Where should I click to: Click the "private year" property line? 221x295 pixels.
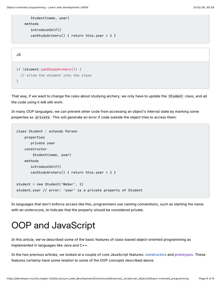point(43,143)
